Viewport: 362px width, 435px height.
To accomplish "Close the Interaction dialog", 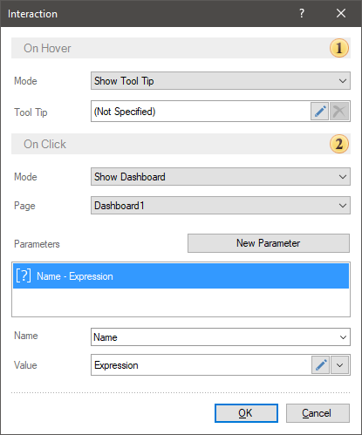I will click(341, 13).
